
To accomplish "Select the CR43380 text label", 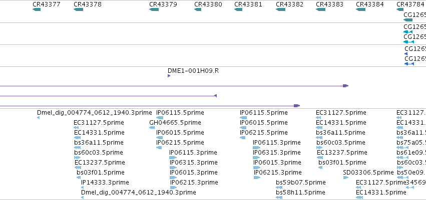I will pyautogui.click(x=208, y=4).
